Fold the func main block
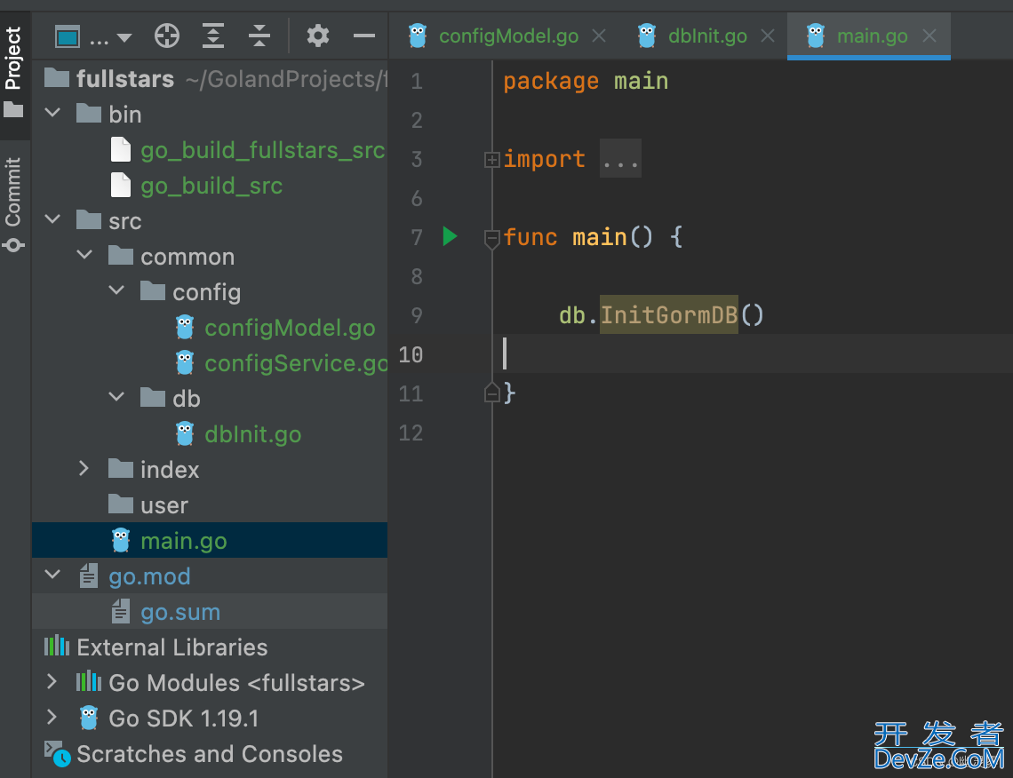1013x778 pixels. coord(491,238)
